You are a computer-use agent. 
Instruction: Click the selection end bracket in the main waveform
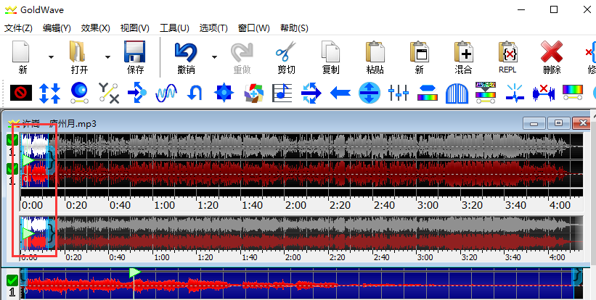pyautogui.click(x=51, y=160)
